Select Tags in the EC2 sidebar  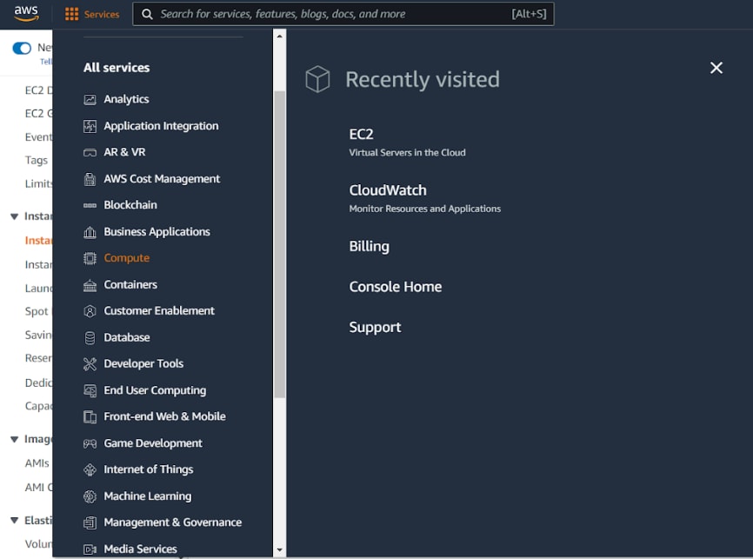(x=36, y=161)
